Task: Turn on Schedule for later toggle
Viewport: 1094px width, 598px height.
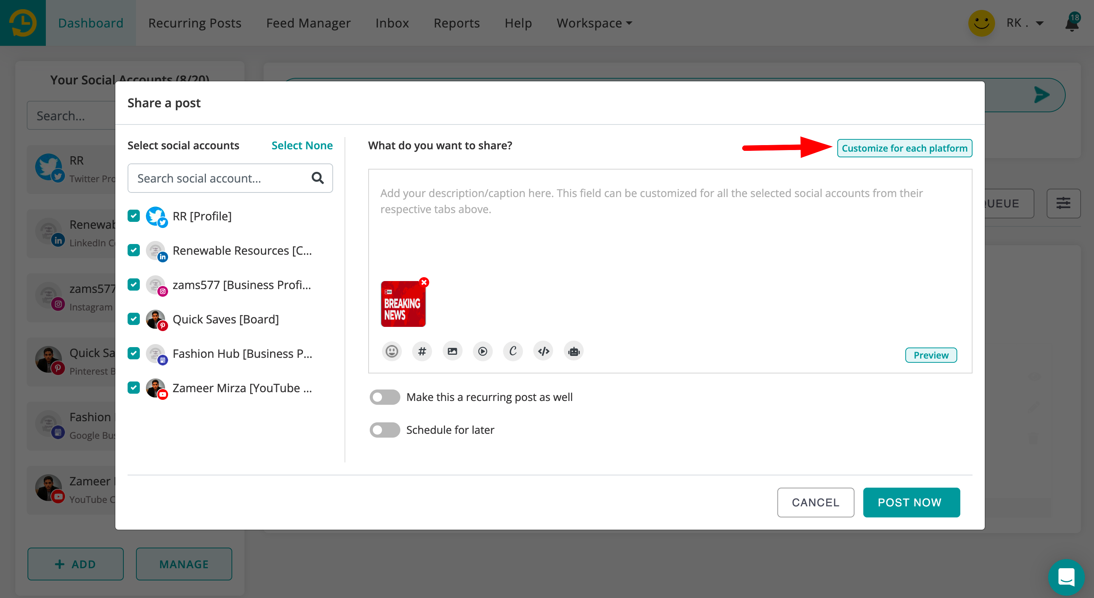Action: 385,430
